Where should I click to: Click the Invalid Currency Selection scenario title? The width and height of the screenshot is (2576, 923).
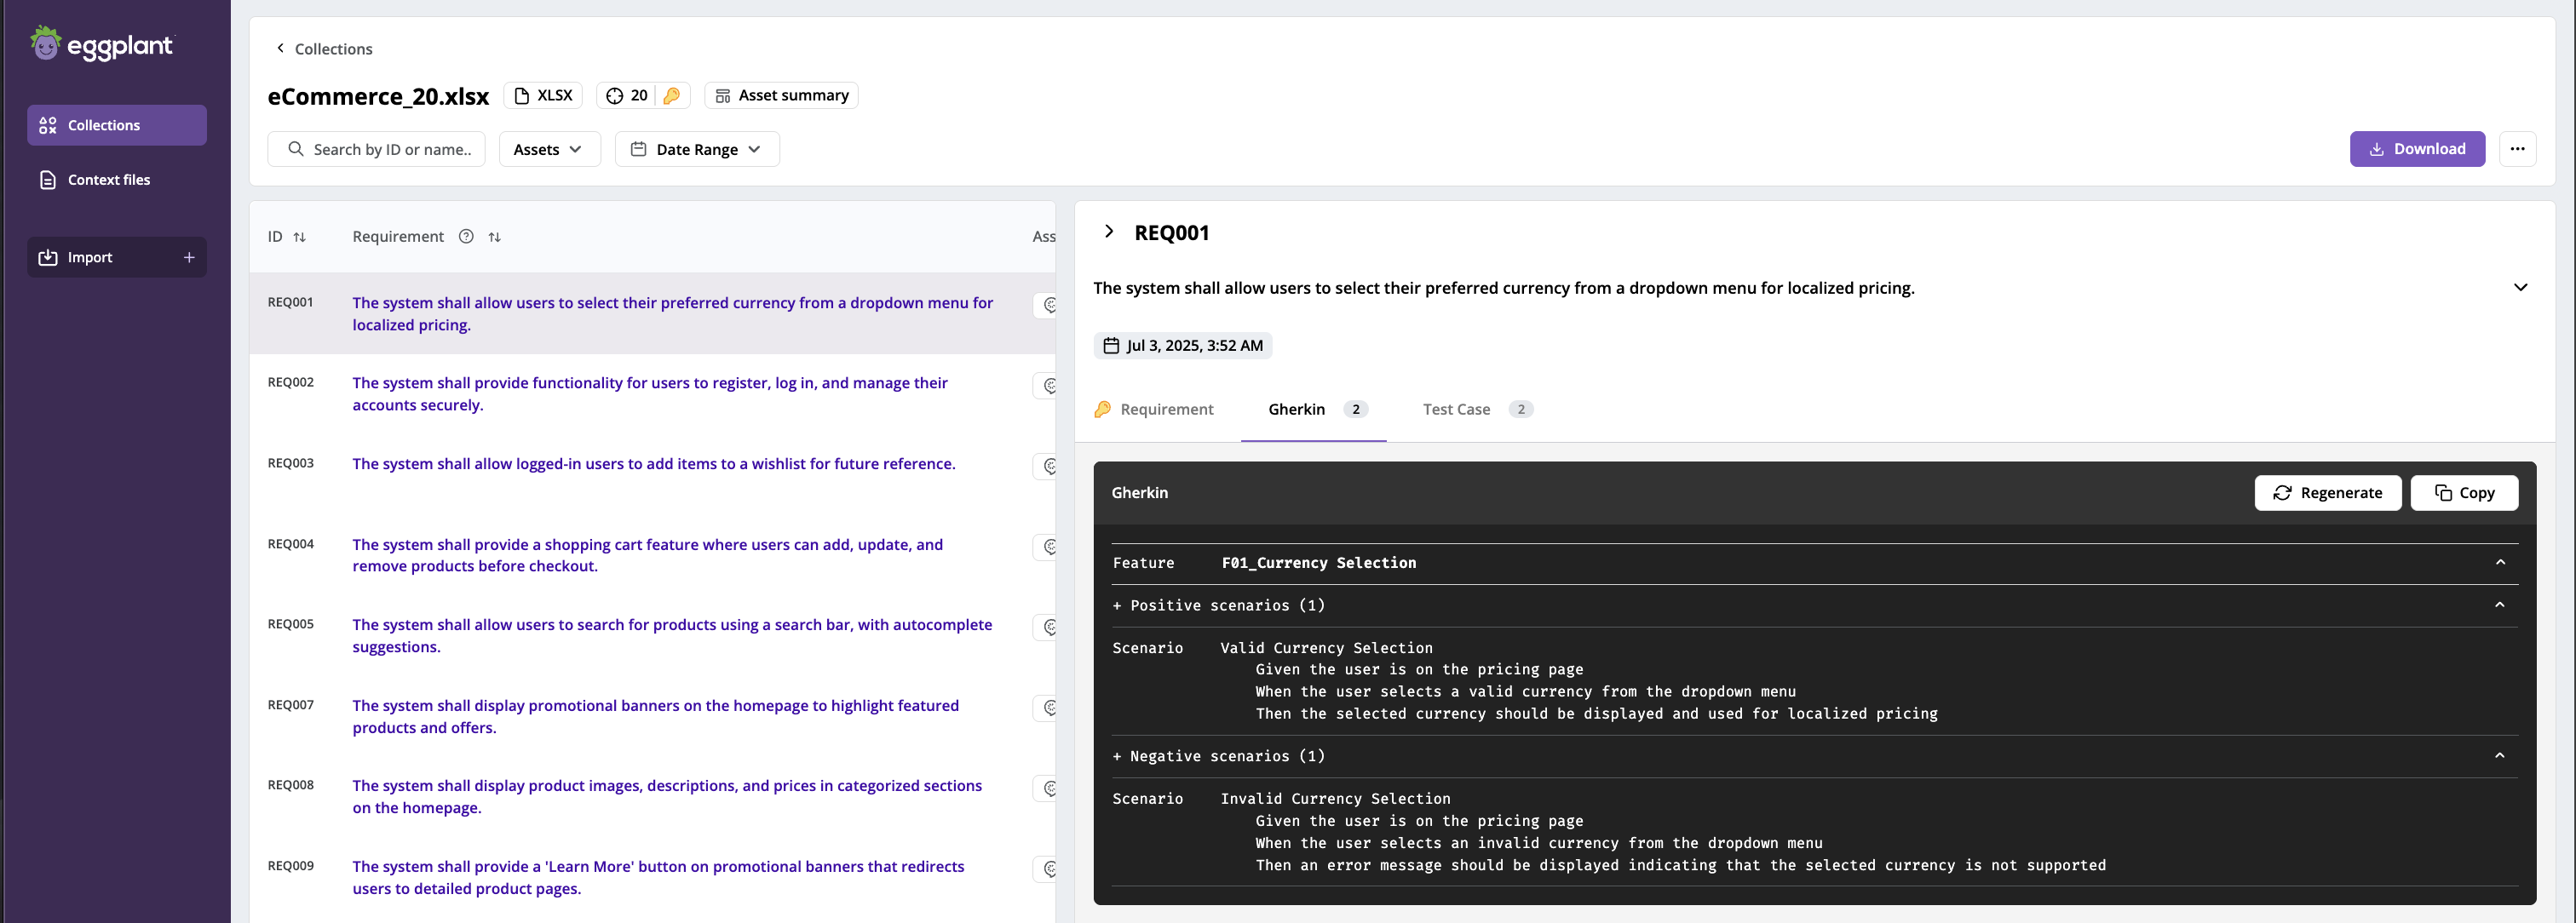pyautogui.click(x=1335, y=799)
